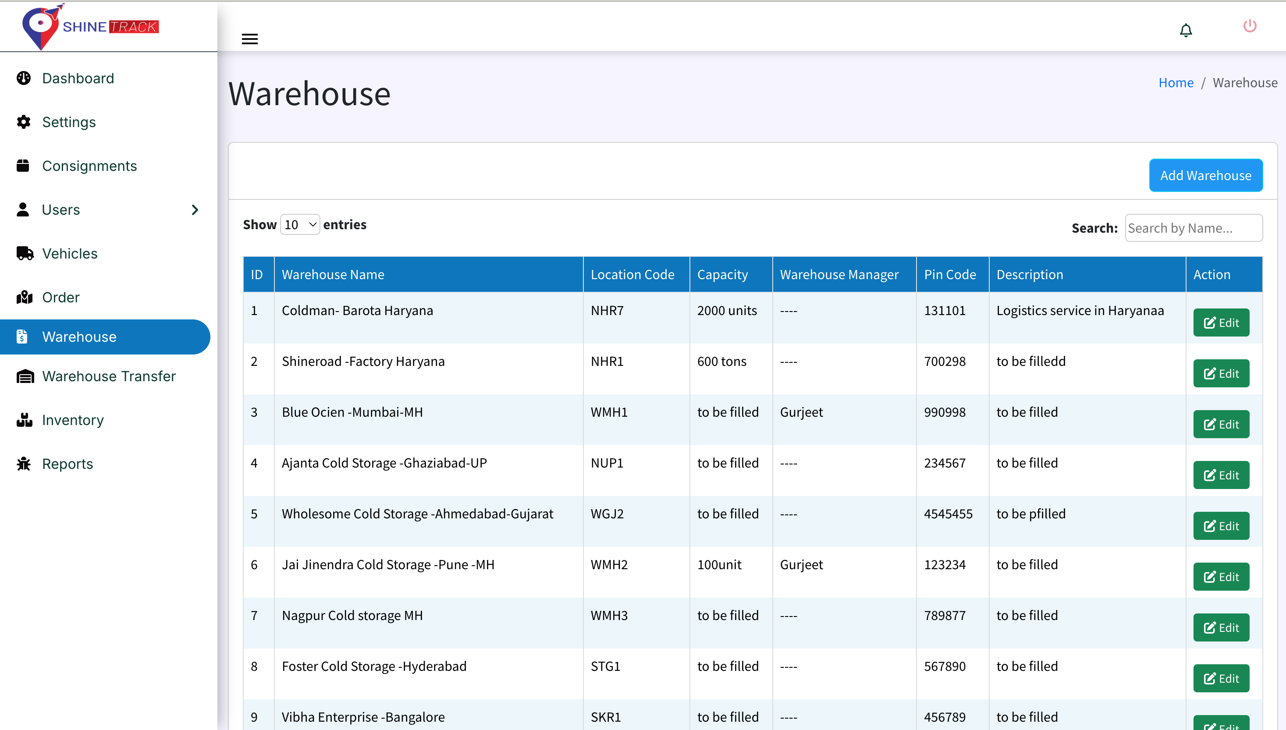Edit Ajanta Cold Storage row
Viewport: 1286px width, 730px height.
[1221, 475]
